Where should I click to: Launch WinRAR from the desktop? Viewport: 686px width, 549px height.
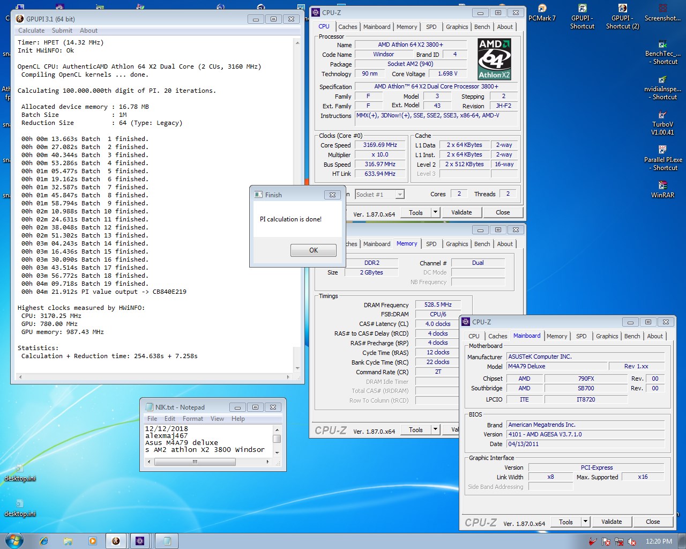(662, 190)
